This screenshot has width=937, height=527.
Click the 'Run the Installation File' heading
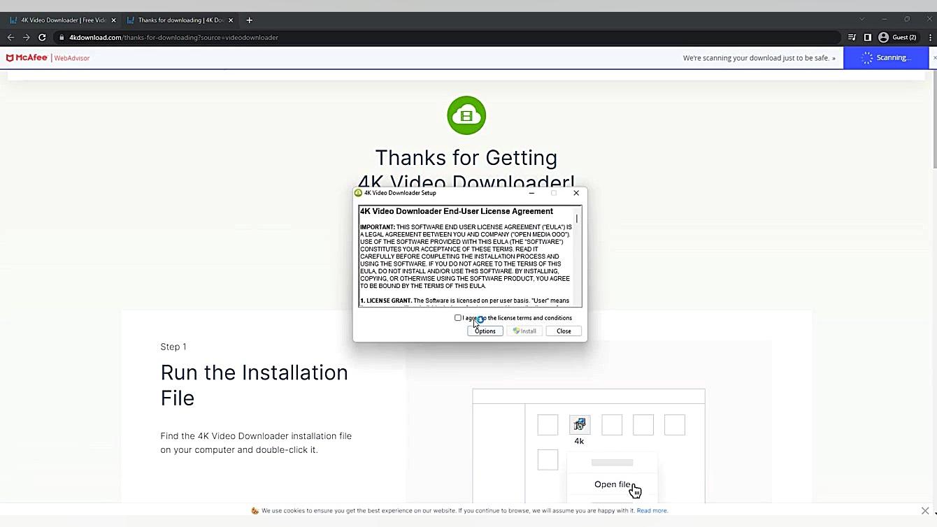(255, 385)
